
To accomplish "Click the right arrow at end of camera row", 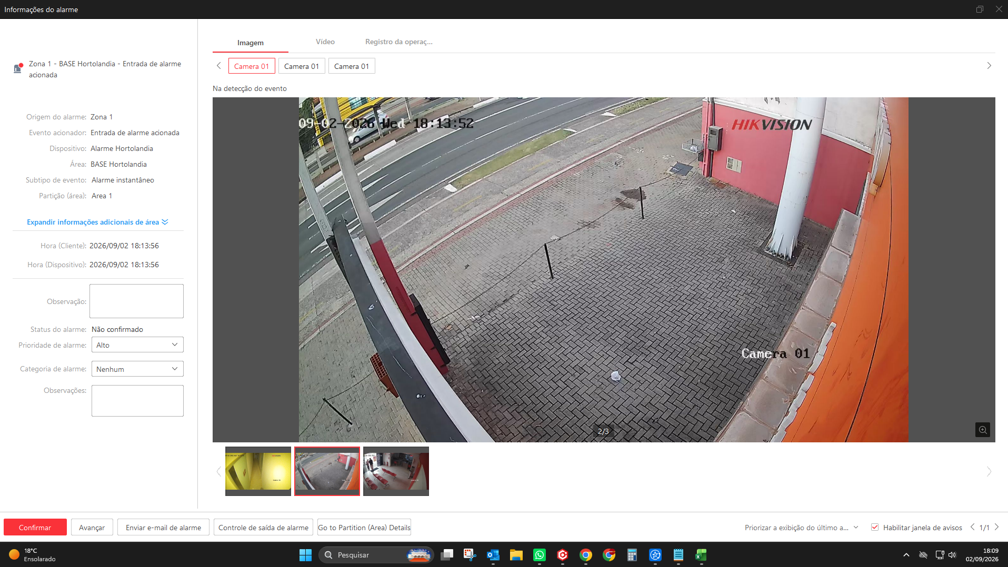I will [x=989, y=66].
